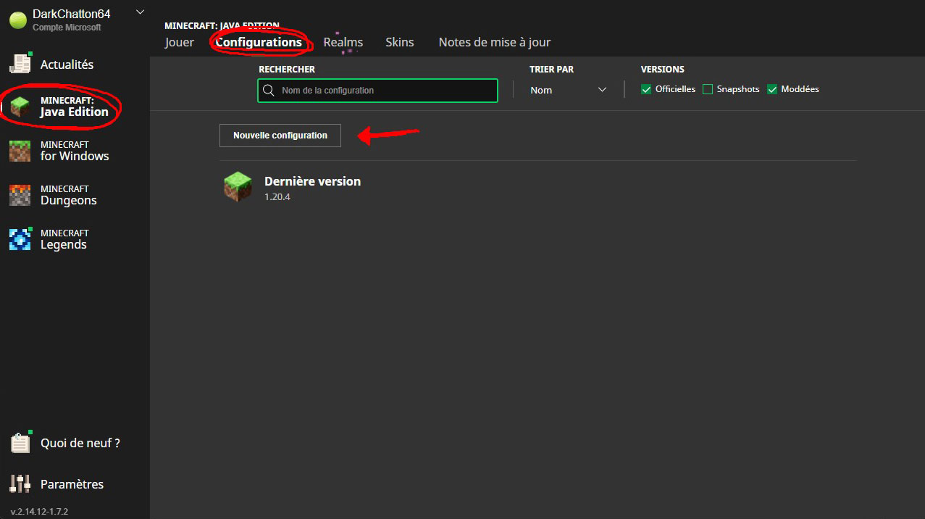Uncheck the Officielles versions checkbox
This screenshot has width=925, height=519.
[646, 89]
